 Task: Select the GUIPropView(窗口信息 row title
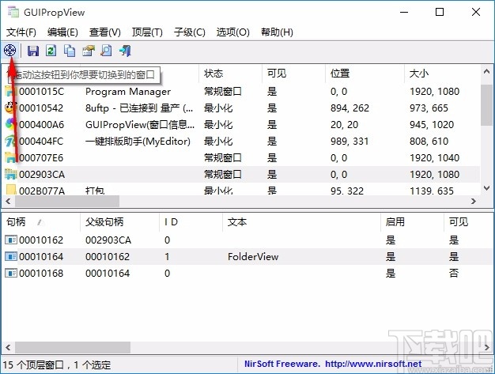click(140, 125)
